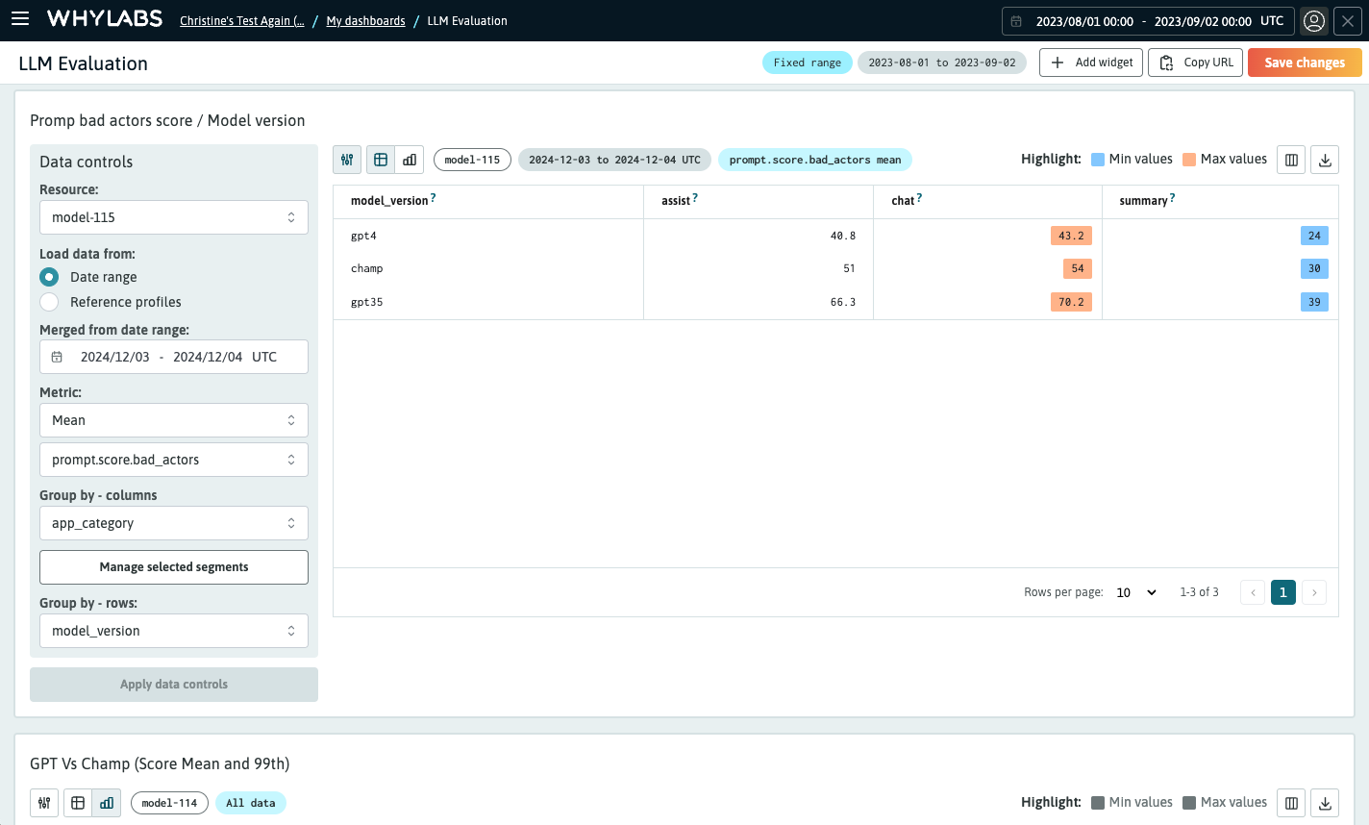Open column settings for first widget
The width and height of the screenshot is (1369, 825).
pyautogui.click(x=1291, y=160)
